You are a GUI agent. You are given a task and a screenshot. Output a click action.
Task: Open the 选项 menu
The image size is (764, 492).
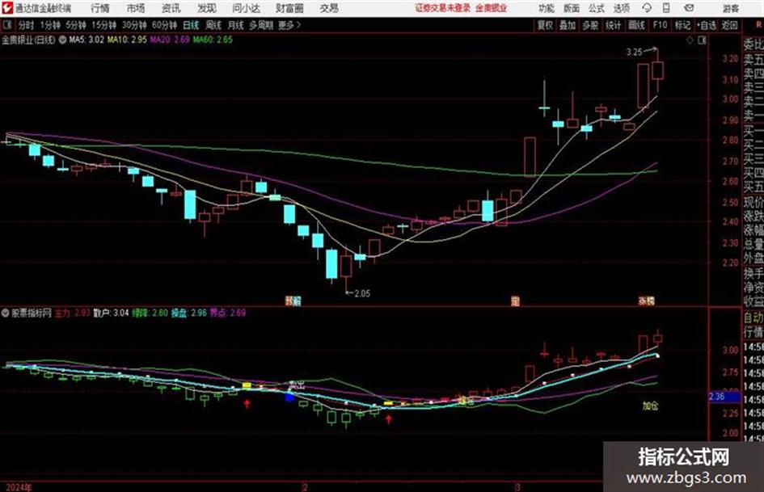click(x=621, y=8)
